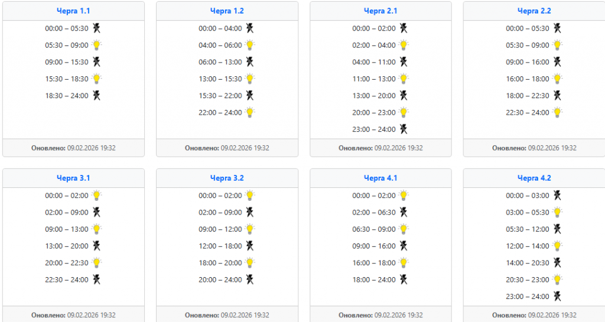The image size is (605, 322).
Task: Select light bulb for 06:30–09:00 in Черга 4.1
Action: point(404,229)
